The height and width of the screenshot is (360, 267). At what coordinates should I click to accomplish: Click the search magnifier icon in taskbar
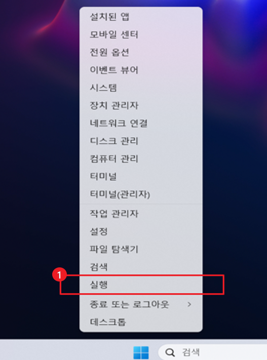[x=170, y=352]
